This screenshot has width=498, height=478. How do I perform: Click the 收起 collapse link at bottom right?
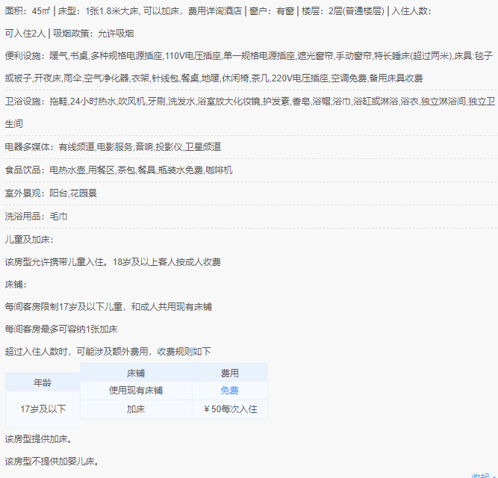point(483,476)
